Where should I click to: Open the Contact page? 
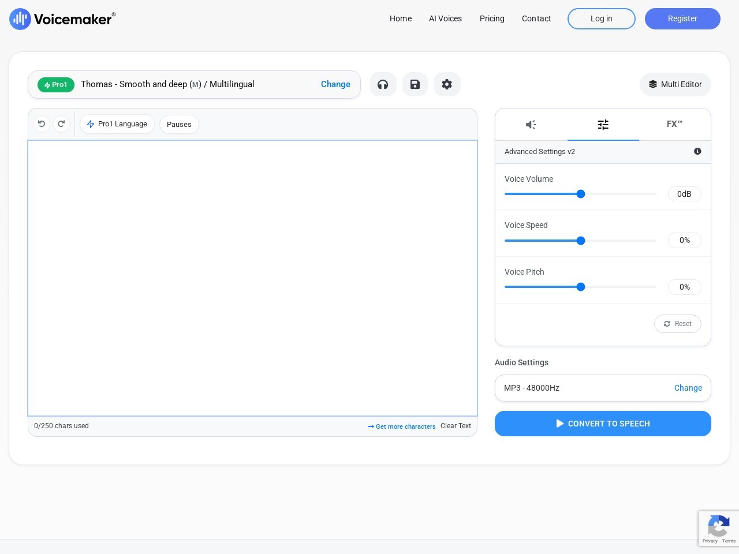(536, 18)
